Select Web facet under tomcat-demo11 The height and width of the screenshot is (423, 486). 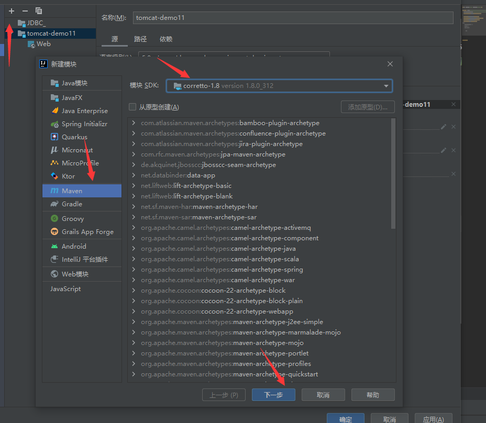(x=39, y=44)
